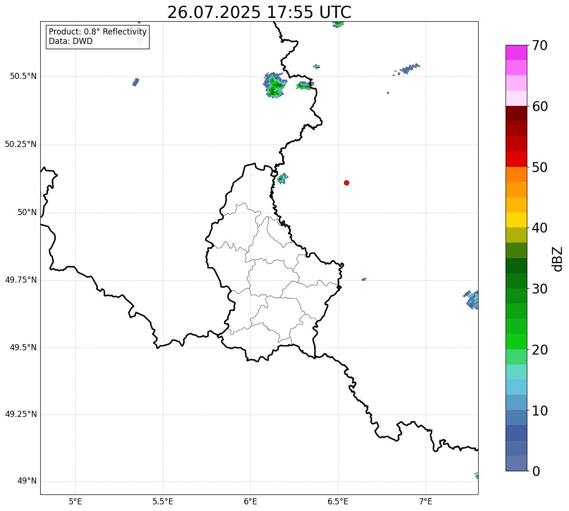
Task: Click the yellow swatch above 40 dBZ
Action: coord(517,220)
